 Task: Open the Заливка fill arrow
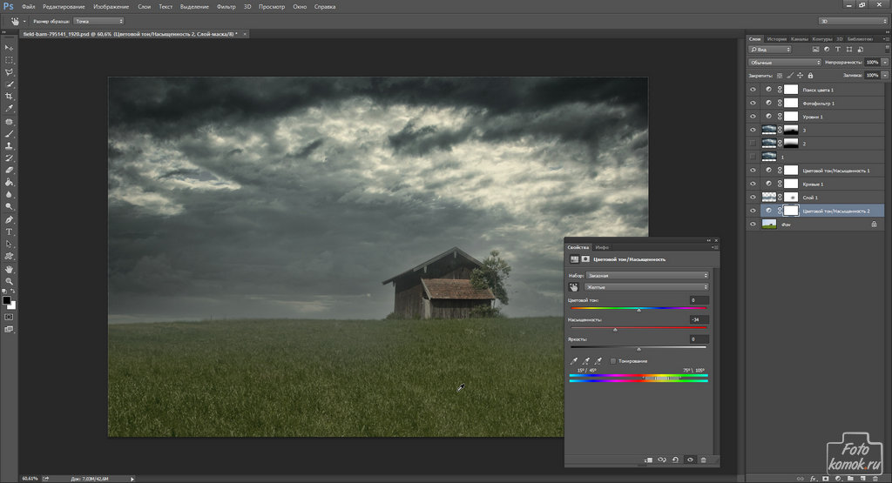point(885,75)
